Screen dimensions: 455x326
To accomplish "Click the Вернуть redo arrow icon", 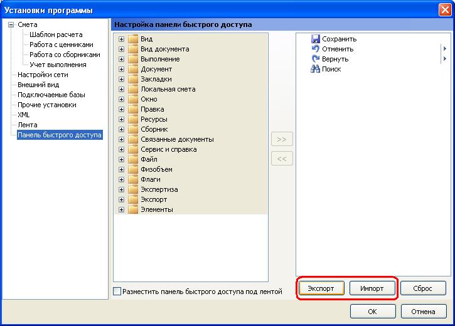I will 316,59.
